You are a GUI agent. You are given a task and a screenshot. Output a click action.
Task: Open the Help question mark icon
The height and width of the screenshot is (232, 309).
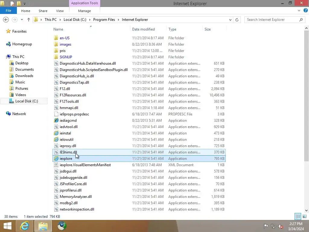point(305,11)
